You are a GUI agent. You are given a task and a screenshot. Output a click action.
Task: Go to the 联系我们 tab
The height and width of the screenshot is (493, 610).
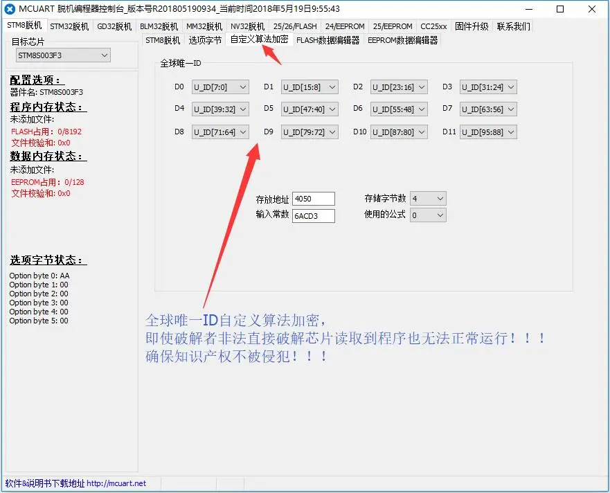[513, 26]
